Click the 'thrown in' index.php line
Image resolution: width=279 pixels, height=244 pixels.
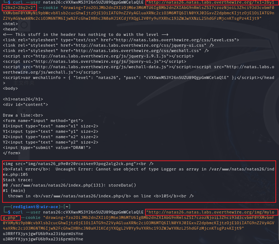click(101, 196)
